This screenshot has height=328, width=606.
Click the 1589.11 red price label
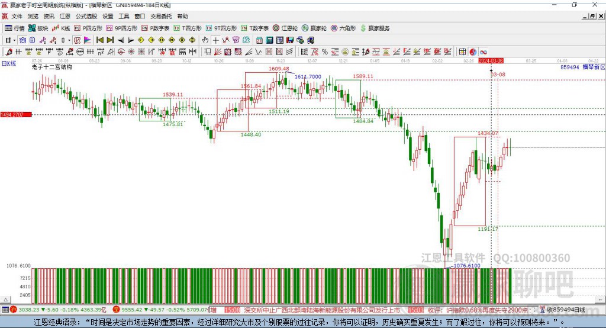coord(363,76)
